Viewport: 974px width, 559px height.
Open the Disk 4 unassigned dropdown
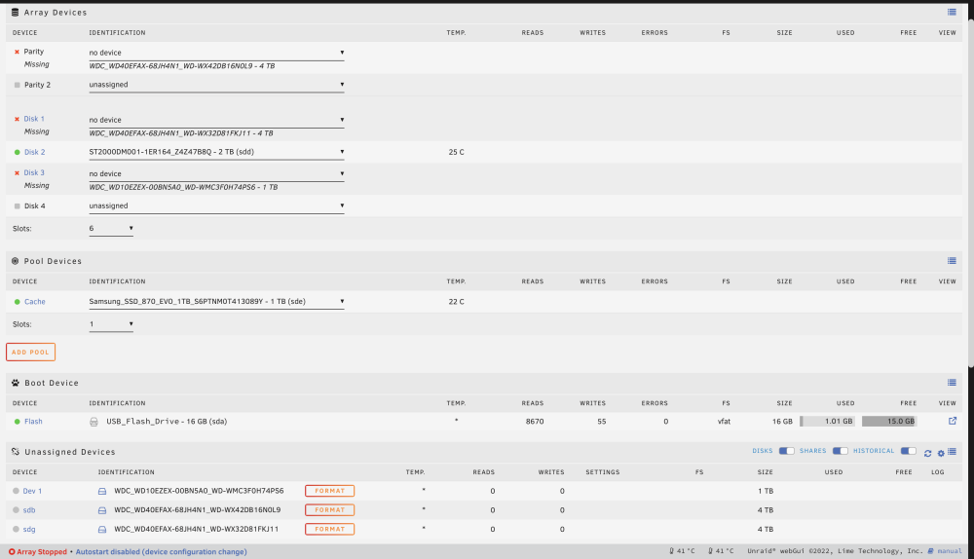pos(216,205)
